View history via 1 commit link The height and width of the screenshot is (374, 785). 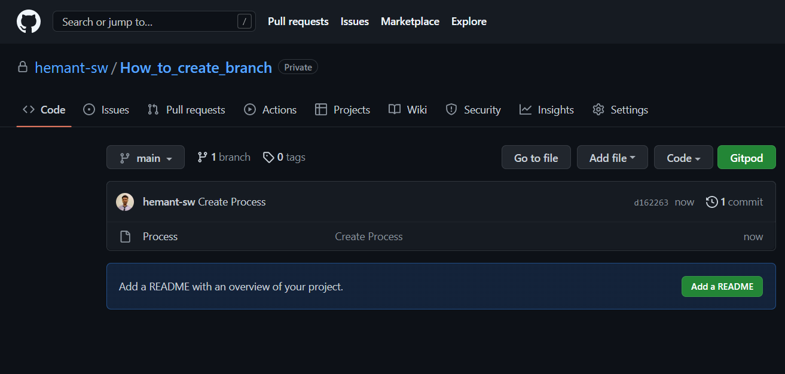pos(735,202)
